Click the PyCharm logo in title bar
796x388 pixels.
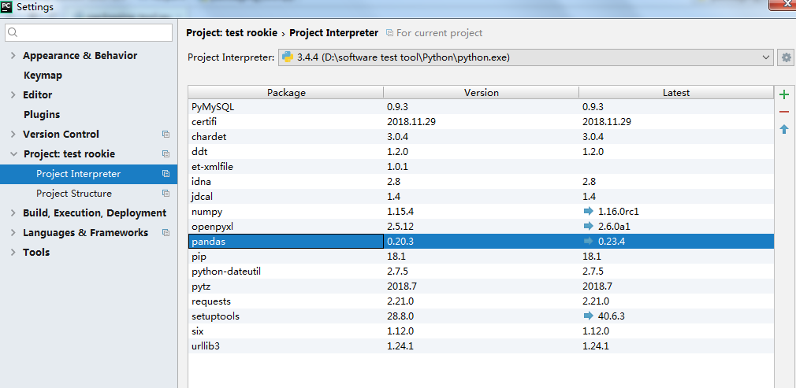tap(8, 7)
